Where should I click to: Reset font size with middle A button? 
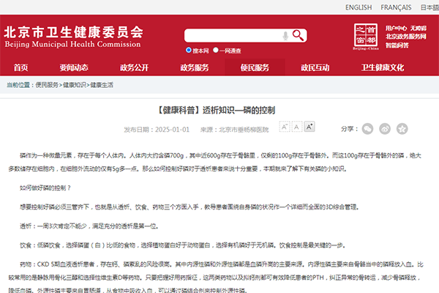click(297, 129)
